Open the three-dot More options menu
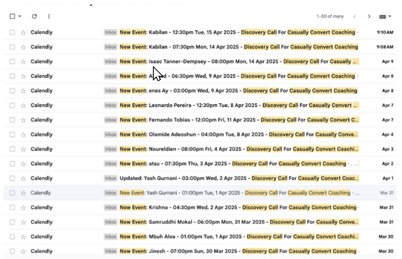Viewport: 402px width, 259px height. click(49, 17)
